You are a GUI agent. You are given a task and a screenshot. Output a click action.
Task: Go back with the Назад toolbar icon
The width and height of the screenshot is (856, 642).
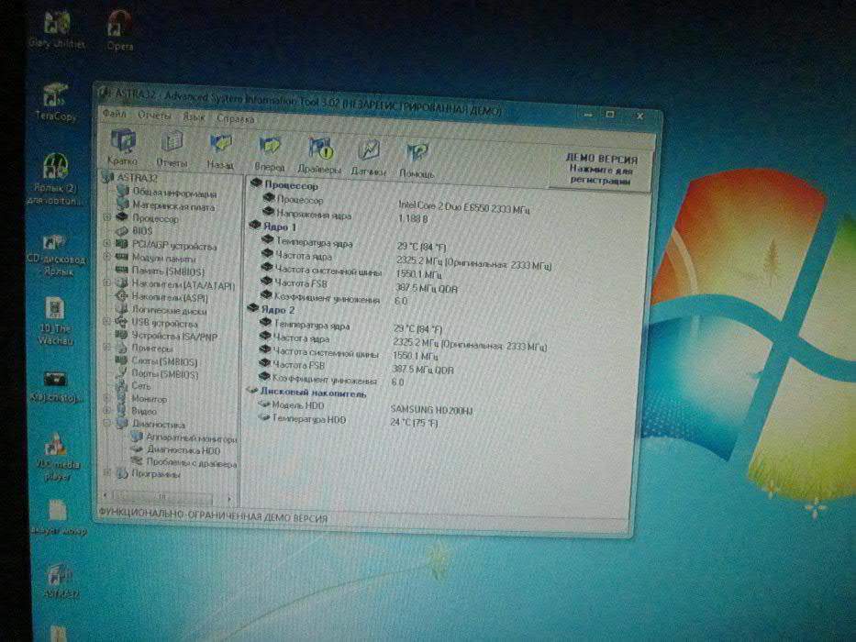tap(220, 150)
